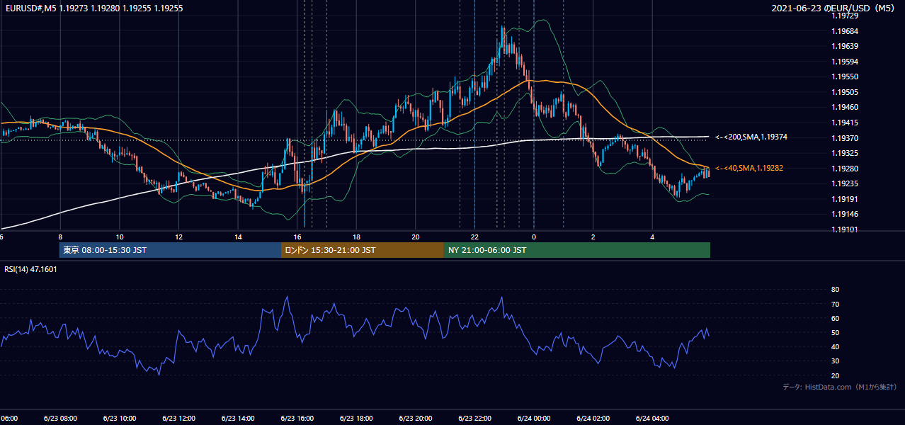Click price axis value 1.19191
905x425 pixels.
click(844, 199)
